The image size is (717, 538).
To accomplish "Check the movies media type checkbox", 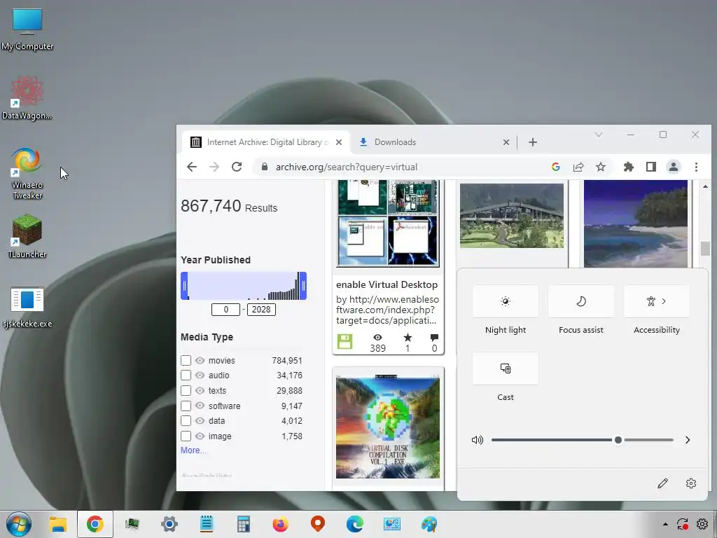I will point(186,361).
